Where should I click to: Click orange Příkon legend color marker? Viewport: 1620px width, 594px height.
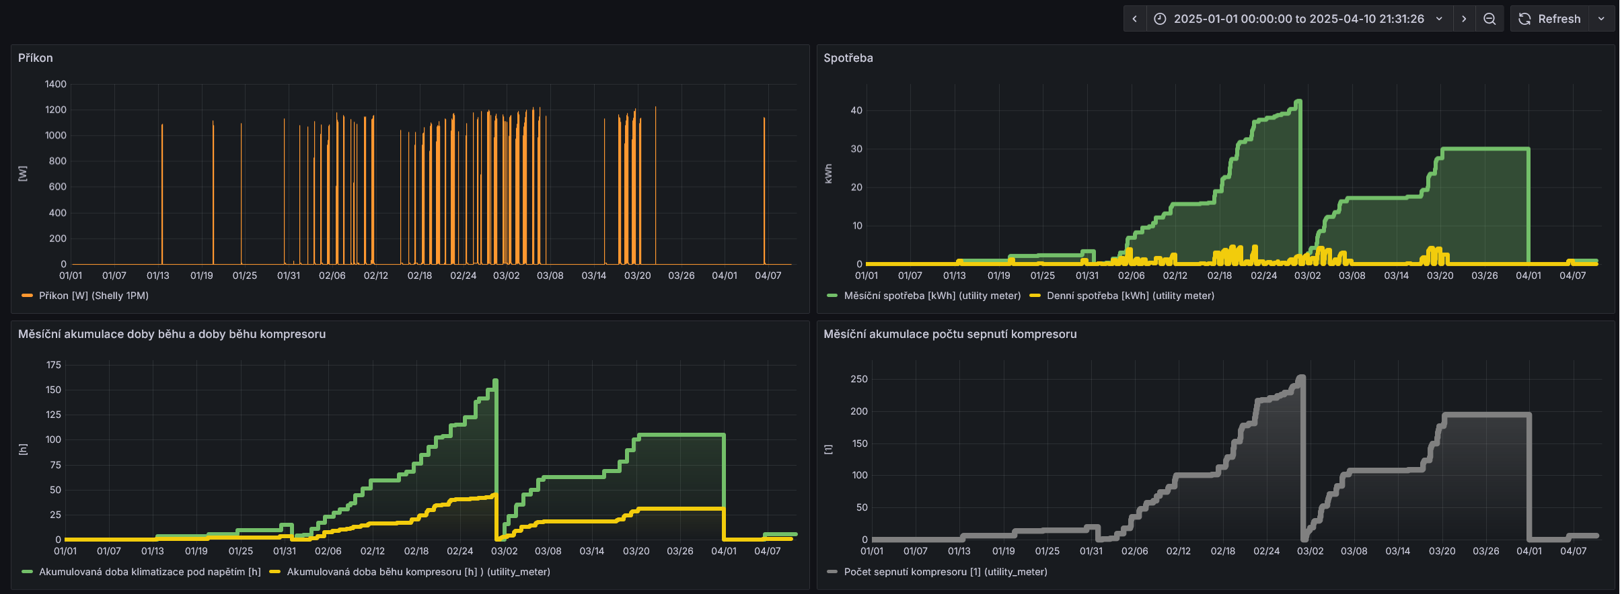pos(27,296)
